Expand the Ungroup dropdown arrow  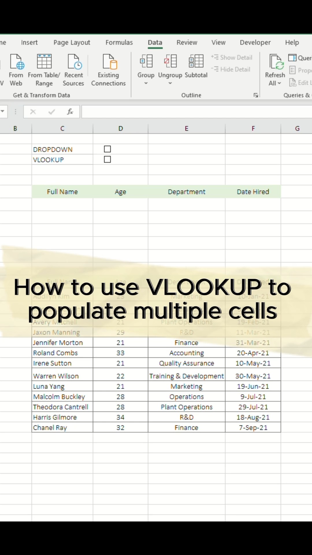[170, 83]
